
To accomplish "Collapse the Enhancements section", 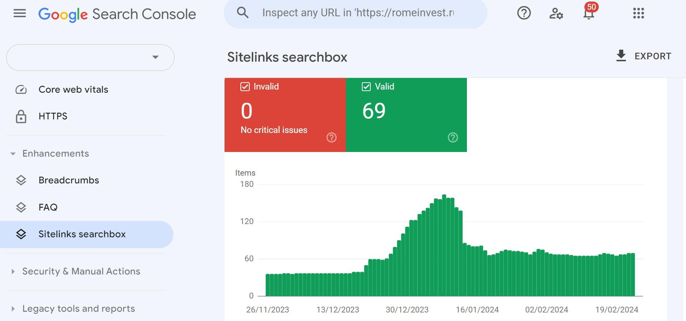I will pyautogui.click(x=13, y=154).
